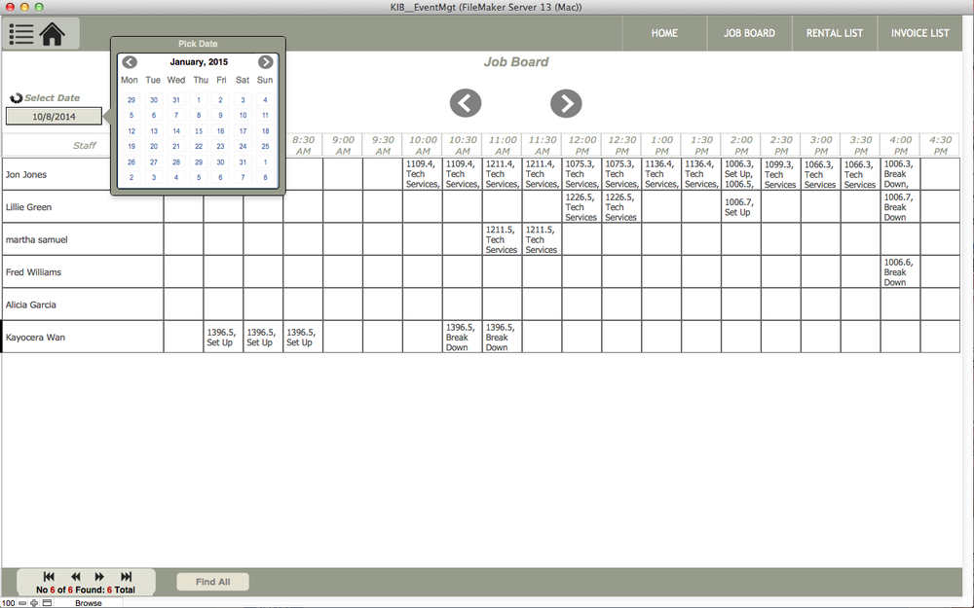This screenshot has height=608, width=974.
Task: Switch to the RENTAL LIST tab
Action: pos(834,32)
